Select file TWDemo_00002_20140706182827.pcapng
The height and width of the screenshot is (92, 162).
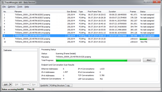coord(32,18)
